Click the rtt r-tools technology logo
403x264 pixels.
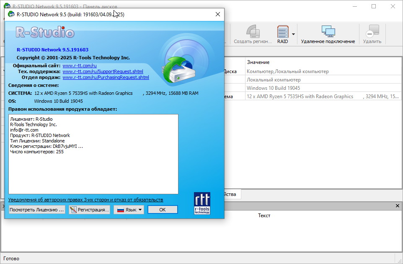click(202, 203)
